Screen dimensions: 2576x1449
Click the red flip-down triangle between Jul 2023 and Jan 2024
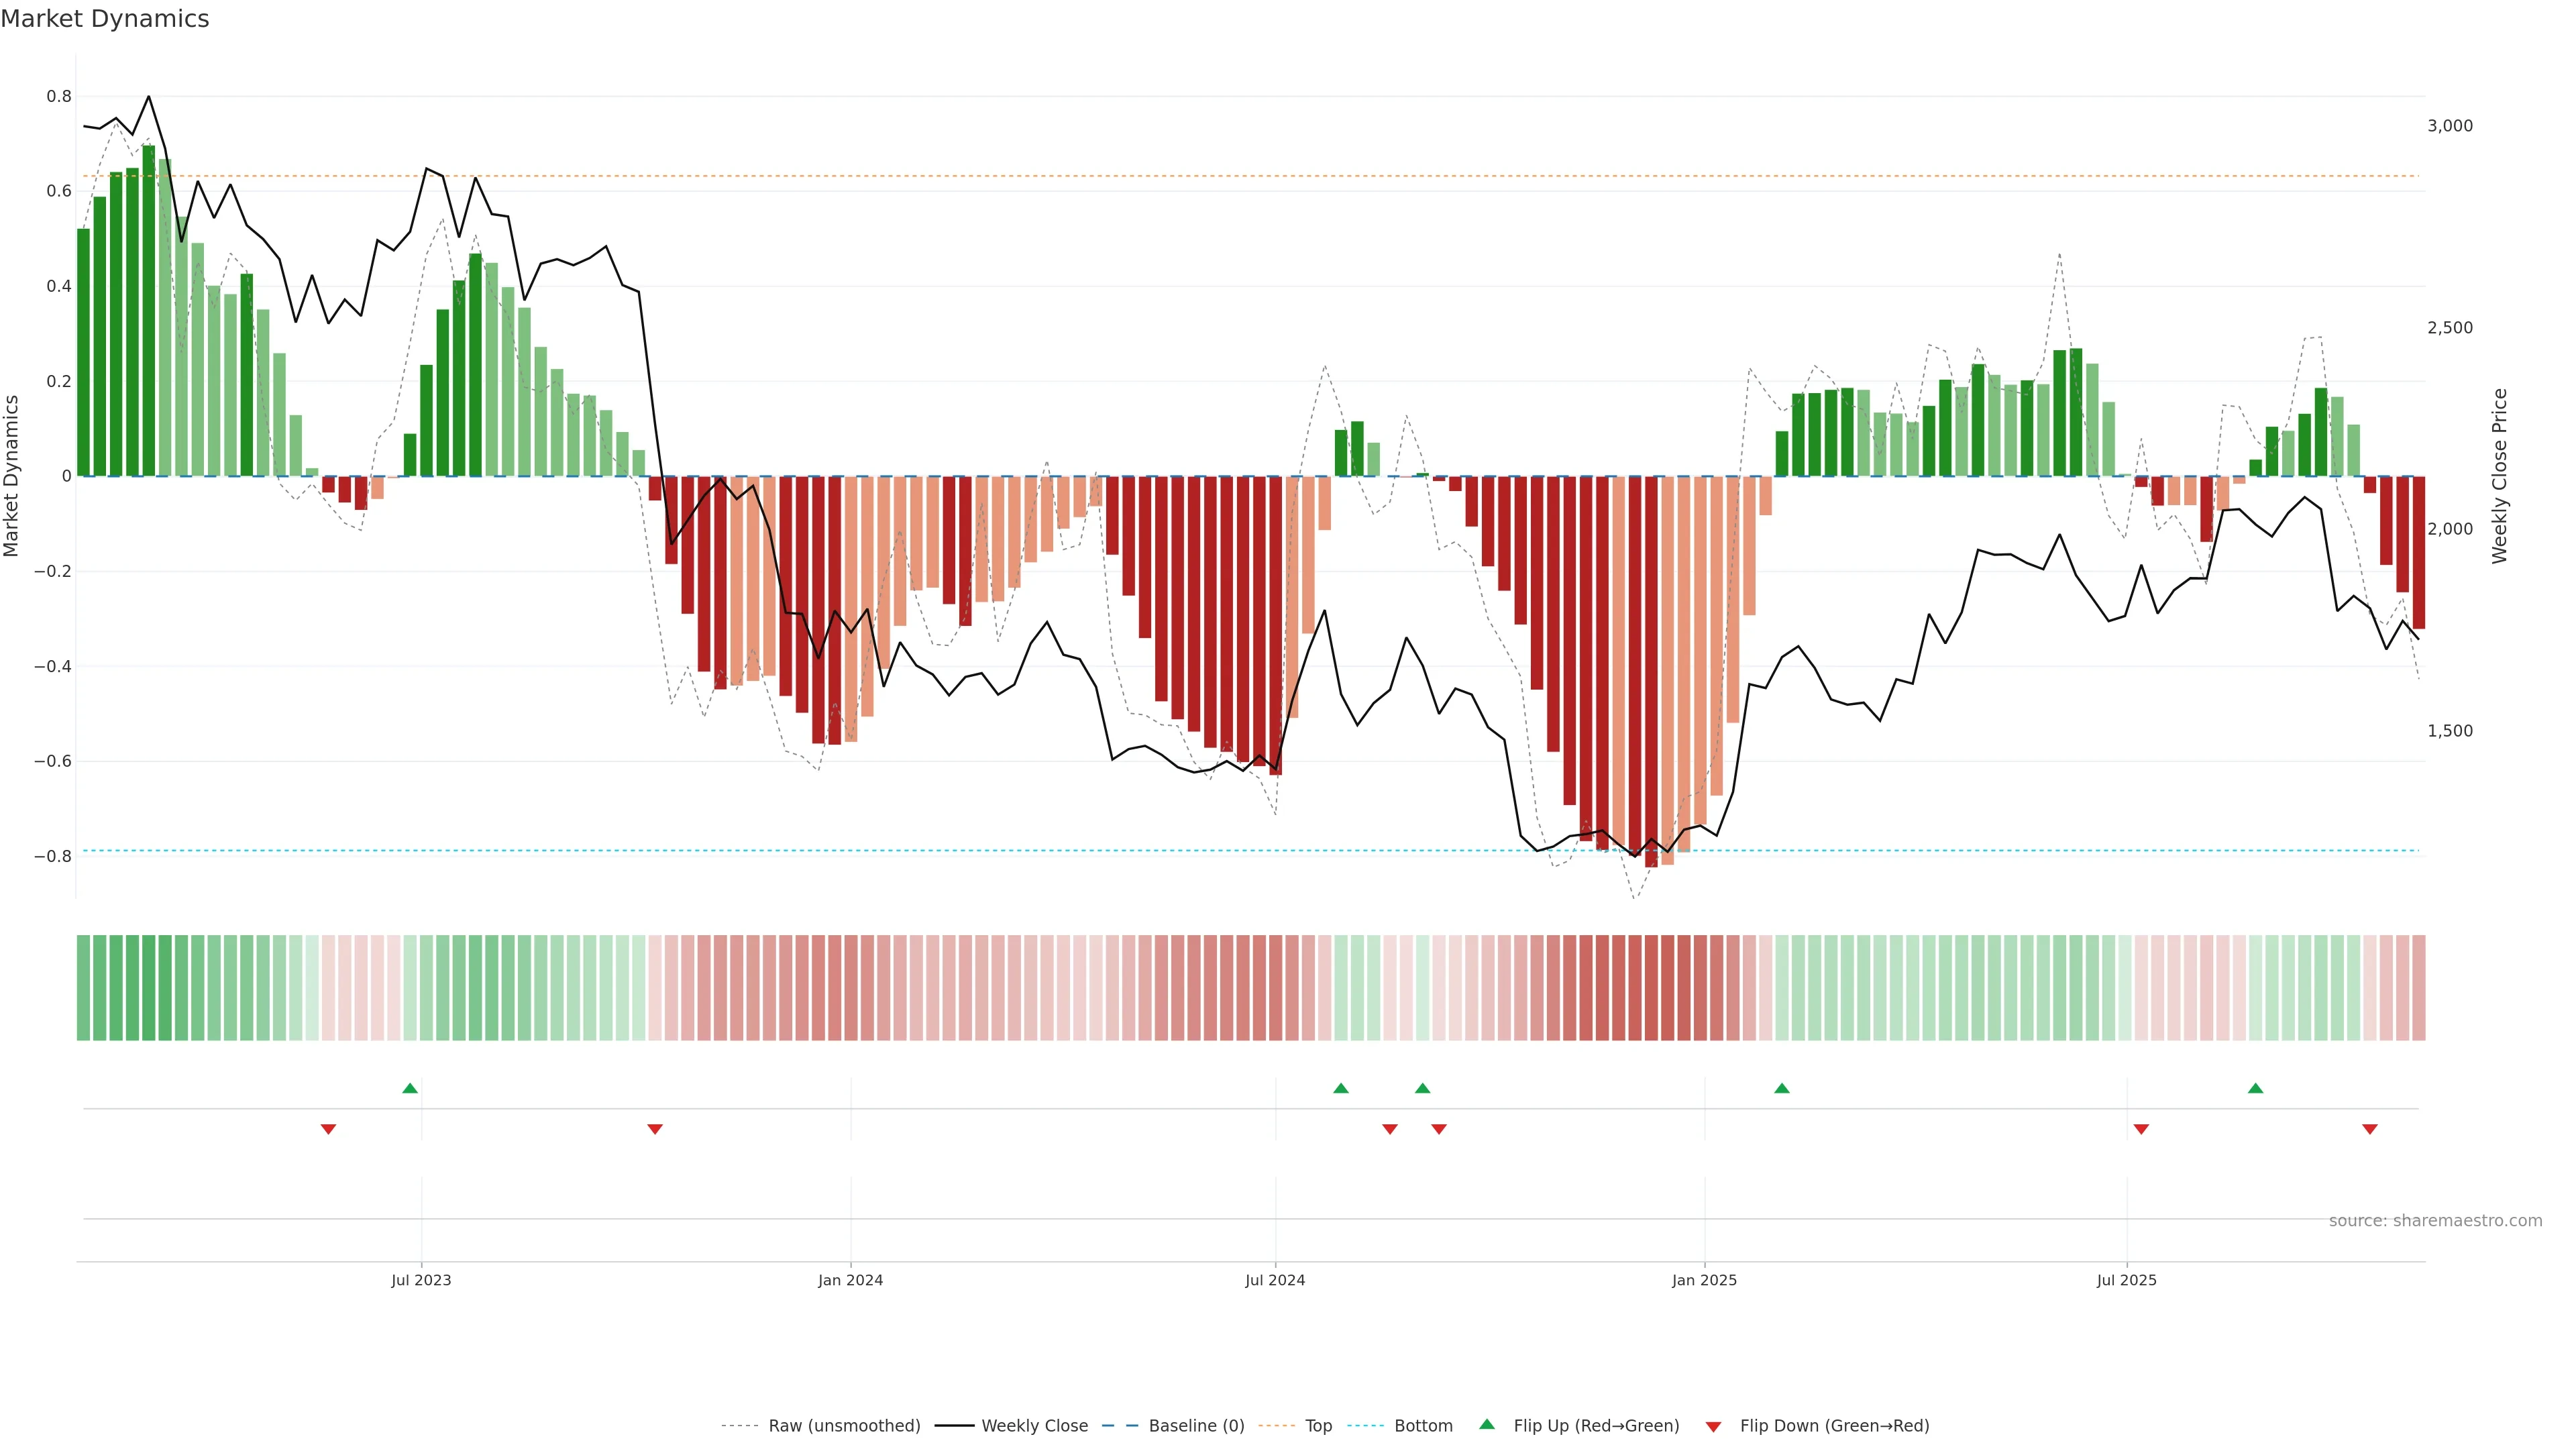coord(655,1129)
